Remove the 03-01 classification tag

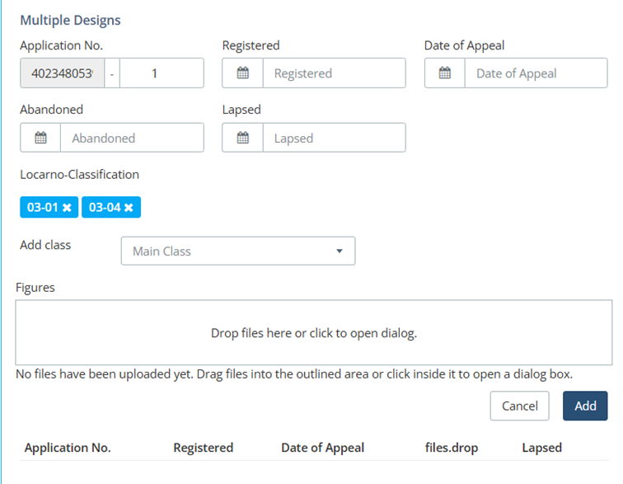coord(67,208)
